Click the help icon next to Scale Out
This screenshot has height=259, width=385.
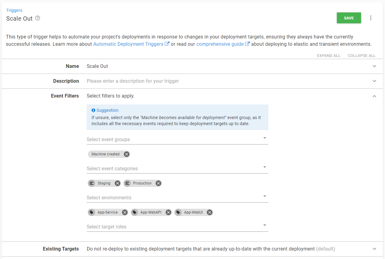tap(38, 18)
